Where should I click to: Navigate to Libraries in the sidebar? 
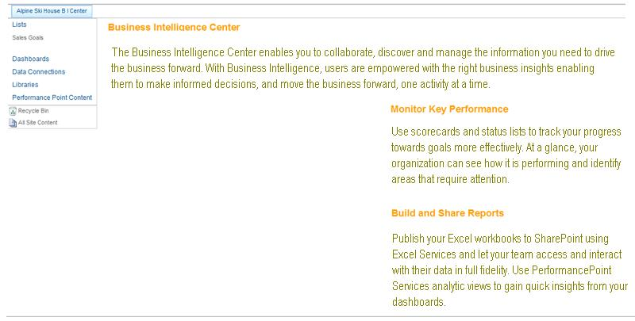[x=25, y=85]
